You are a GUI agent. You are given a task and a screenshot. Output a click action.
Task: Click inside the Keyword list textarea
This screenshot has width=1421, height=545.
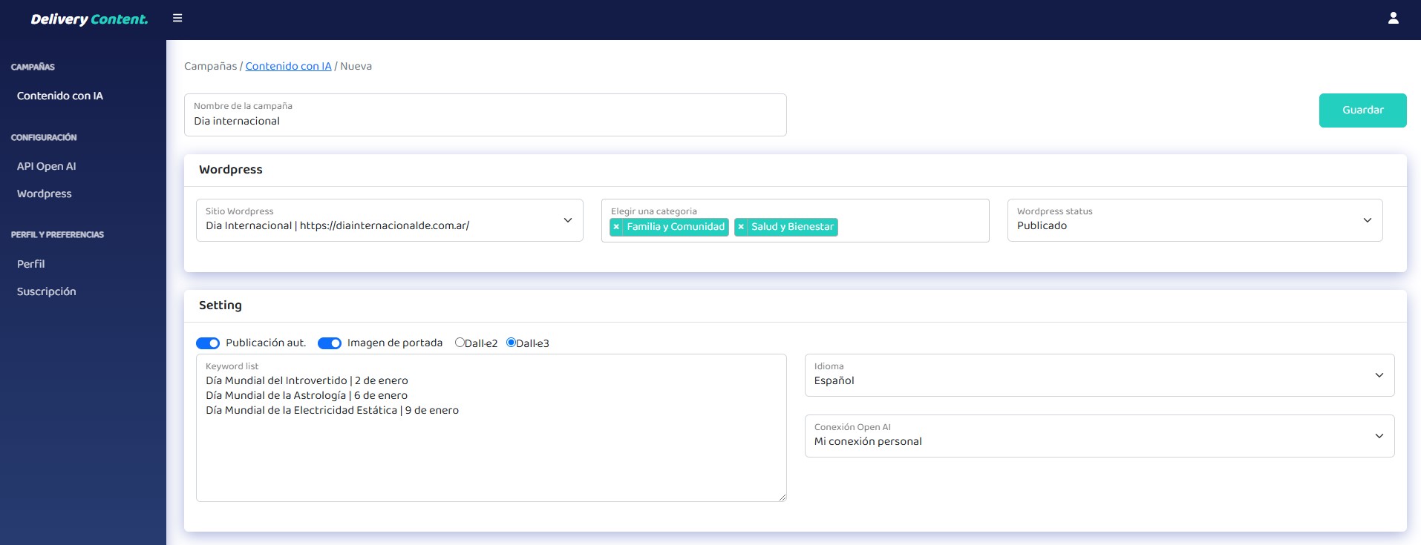pos(490,452)
